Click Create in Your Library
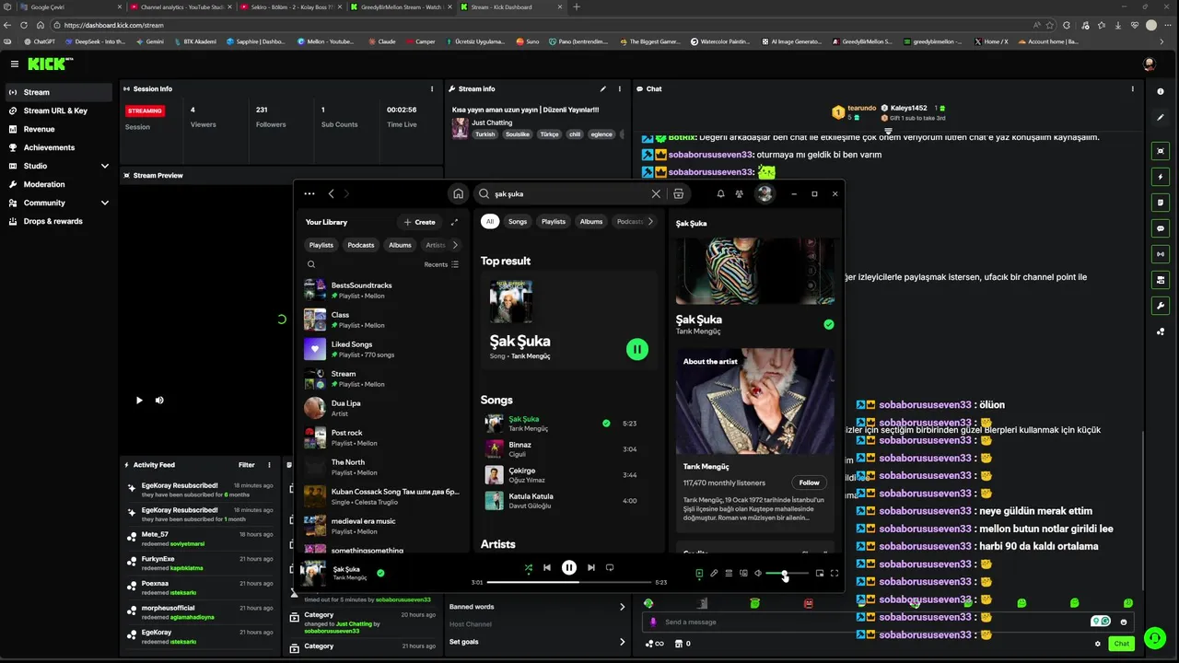Viewport: 1179px width, 663px height. [419, 222]
